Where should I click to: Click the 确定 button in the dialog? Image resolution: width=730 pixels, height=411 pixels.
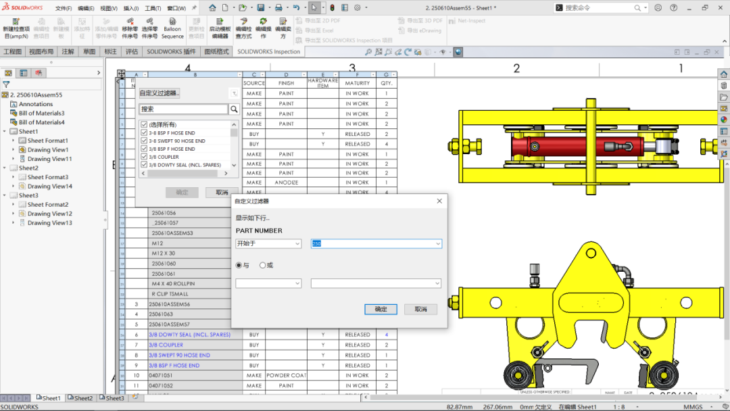click(380, 309)
